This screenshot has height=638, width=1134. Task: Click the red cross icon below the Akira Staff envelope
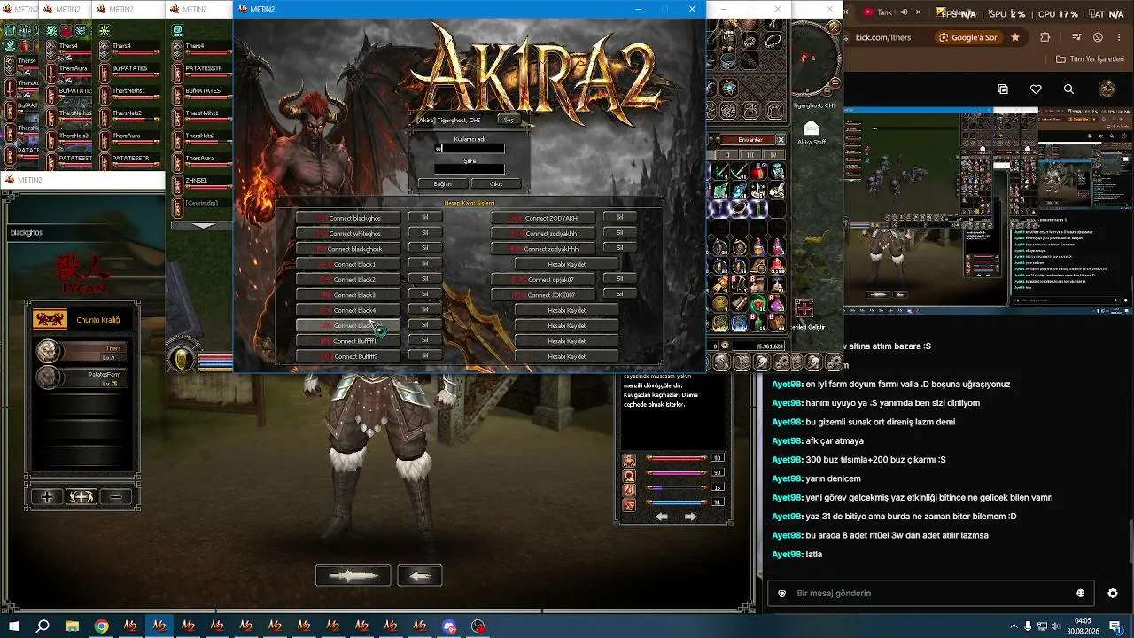pos(804,309)
